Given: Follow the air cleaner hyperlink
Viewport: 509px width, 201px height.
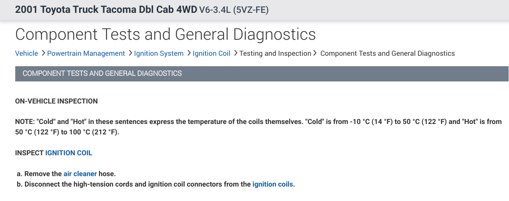Looking at the screenshot, I should tap(80, 174).
